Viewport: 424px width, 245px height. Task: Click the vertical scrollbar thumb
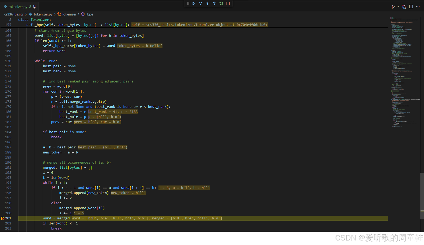[x=422, y=196]
